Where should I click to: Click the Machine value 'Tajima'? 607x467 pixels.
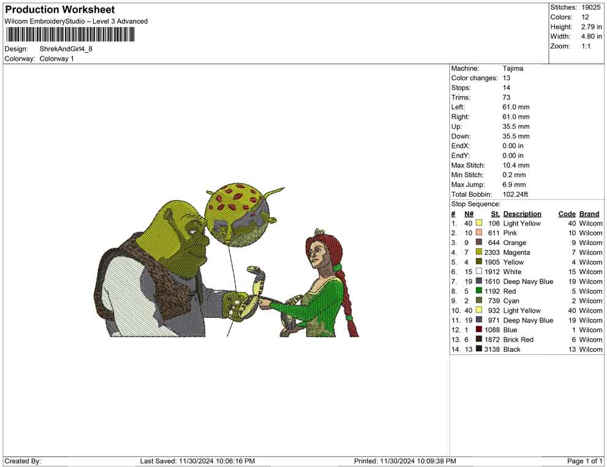[513, 69]
